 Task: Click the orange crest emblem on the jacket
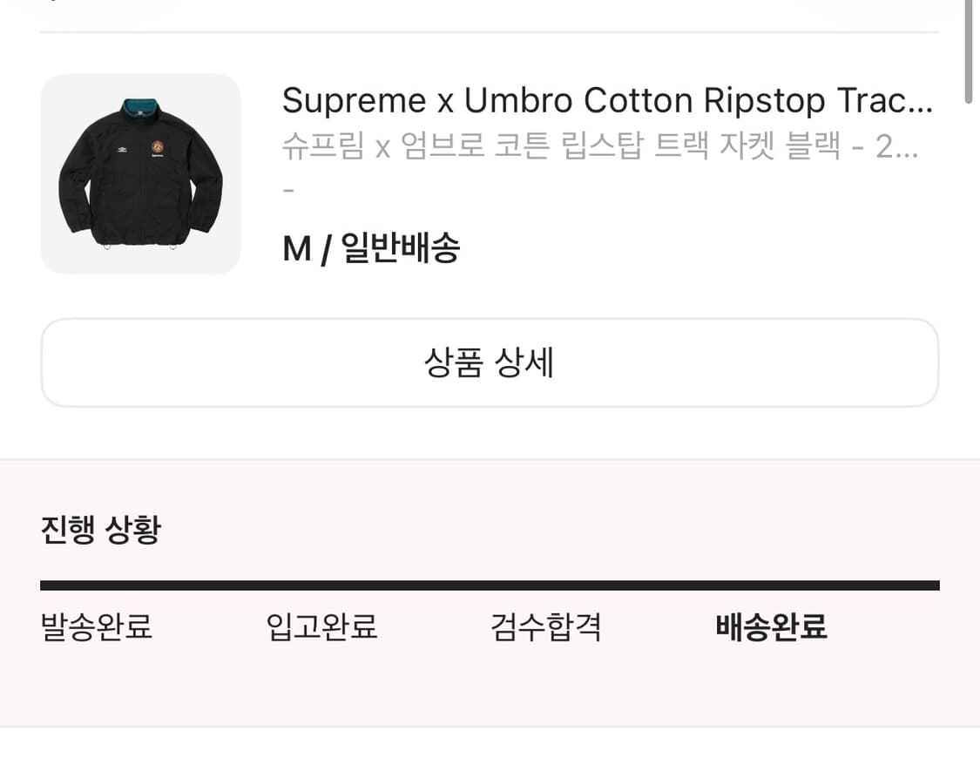(158, 147)
